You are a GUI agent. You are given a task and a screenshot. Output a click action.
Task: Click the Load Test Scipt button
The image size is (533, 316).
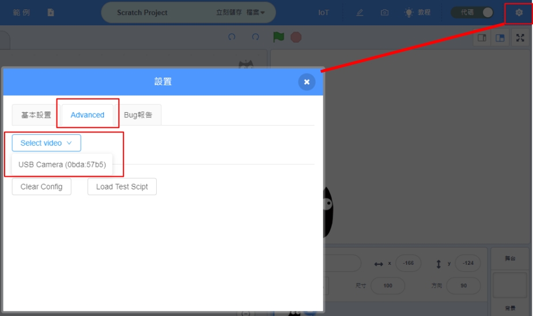point(122,186)
